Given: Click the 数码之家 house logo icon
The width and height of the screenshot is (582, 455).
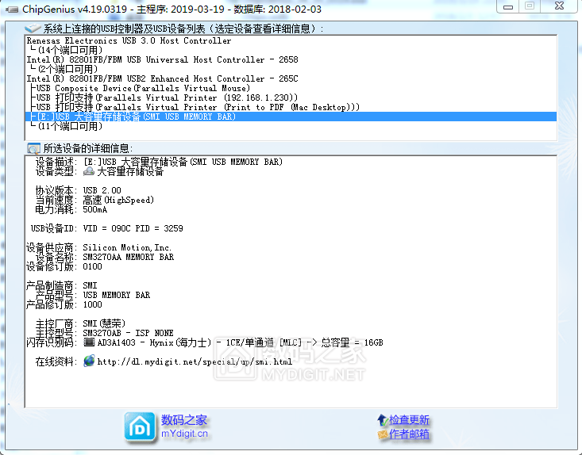Looking at the screenshot, I should (140, 427).
